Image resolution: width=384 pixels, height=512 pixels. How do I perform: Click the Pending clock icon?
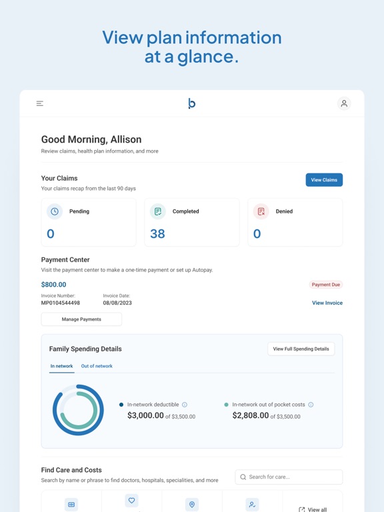coord(55,211)
